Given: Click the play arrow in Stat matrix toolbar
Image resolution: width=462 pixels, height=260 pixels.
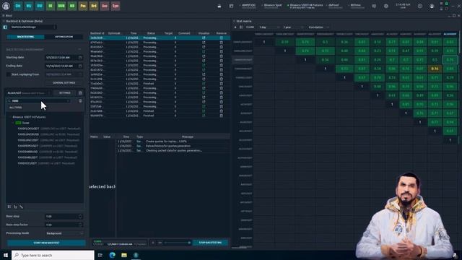Looking at the screenshot, I should [x=235, y=27].
